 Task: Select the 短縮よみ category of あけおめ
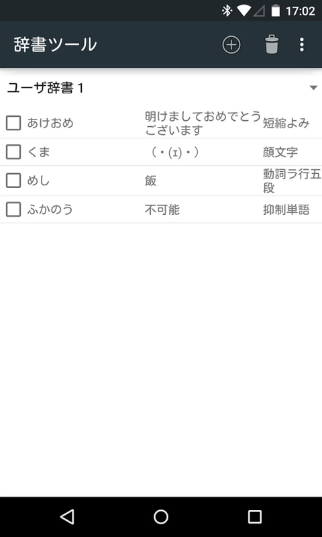point(286,124)
